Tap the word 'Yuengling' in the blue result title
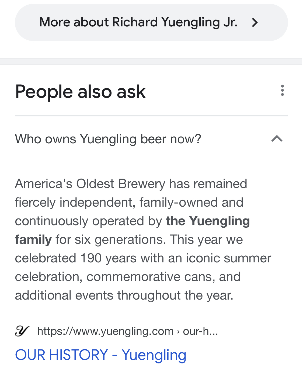The width and height of the screenshot is (303, 375). click(154, 355)
